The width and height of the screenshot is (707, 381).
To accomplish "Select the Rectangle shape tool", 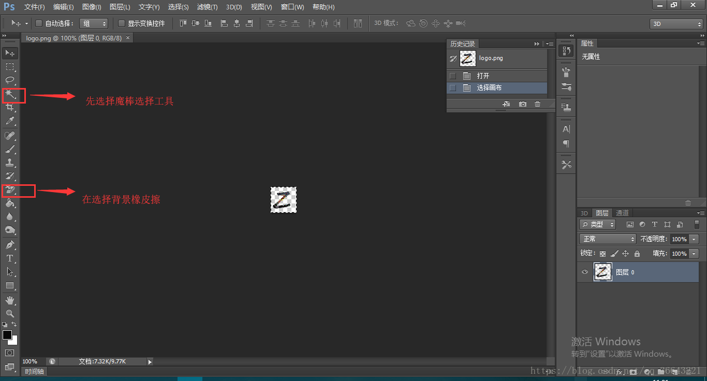I will pyautogui.click(x=10, y=285).
